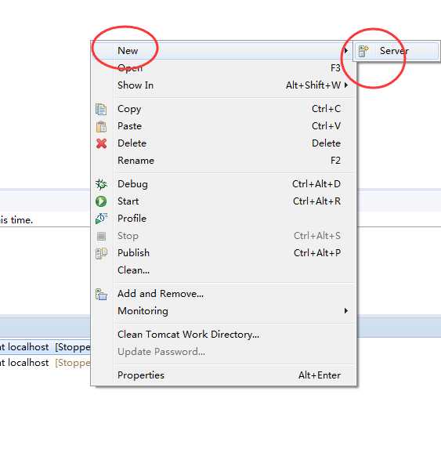Image resolution: width=441 pixels, height=449 pixels.
Task: Expand the New submenu arrow
Action: 346,51
